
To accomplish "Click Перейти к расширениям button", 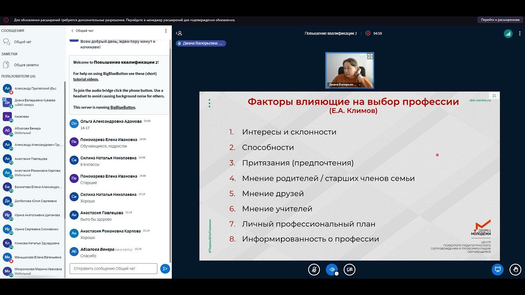I will [x=500, y=20].
